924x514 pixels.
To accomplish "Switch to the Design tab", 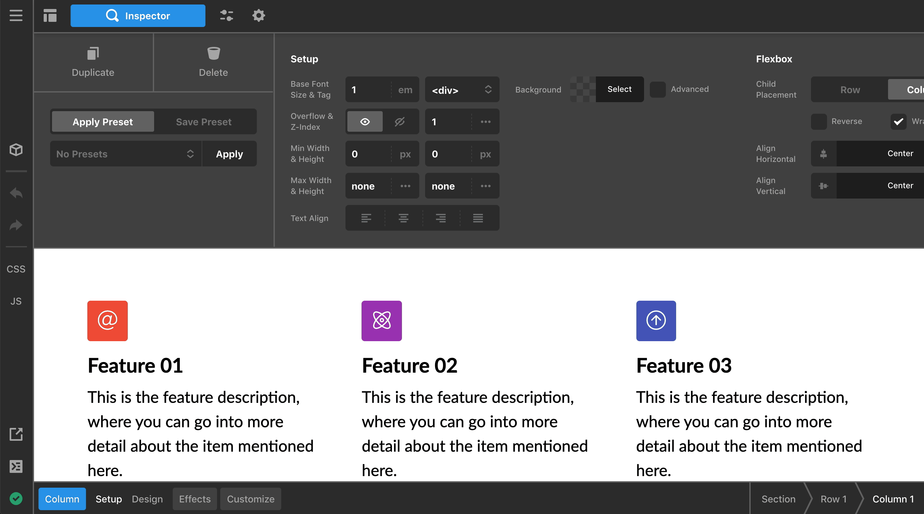I will coord(147,499).
